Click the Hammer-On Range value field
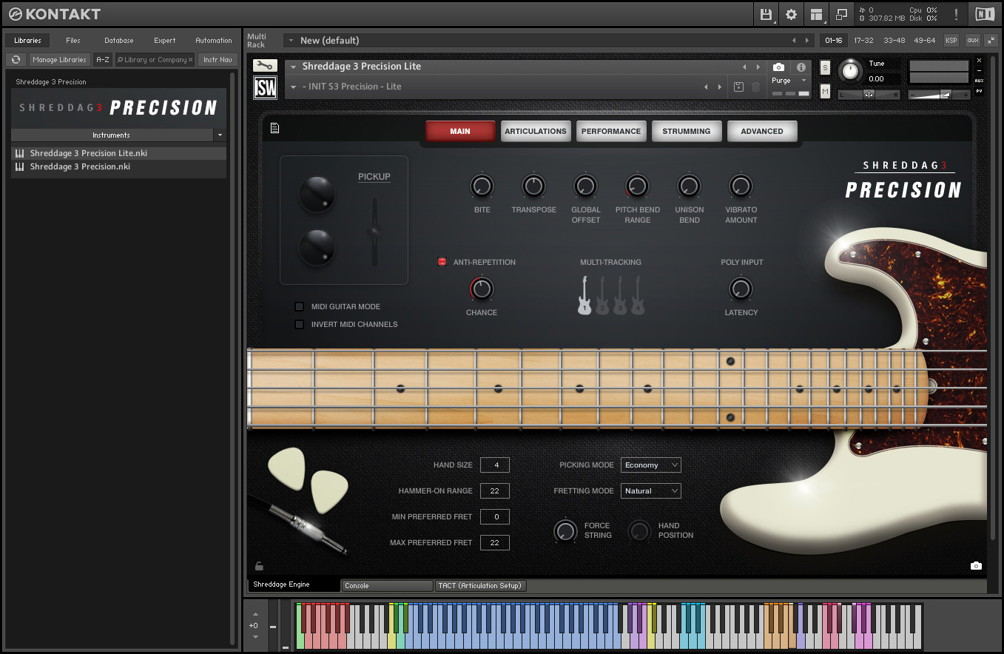 (x=495, y=490)
